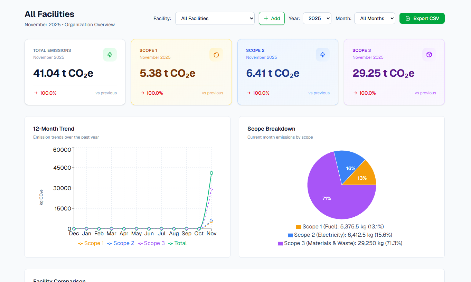
Task: Select the Scope Breakdown panel title
Action: click(271, 129)
